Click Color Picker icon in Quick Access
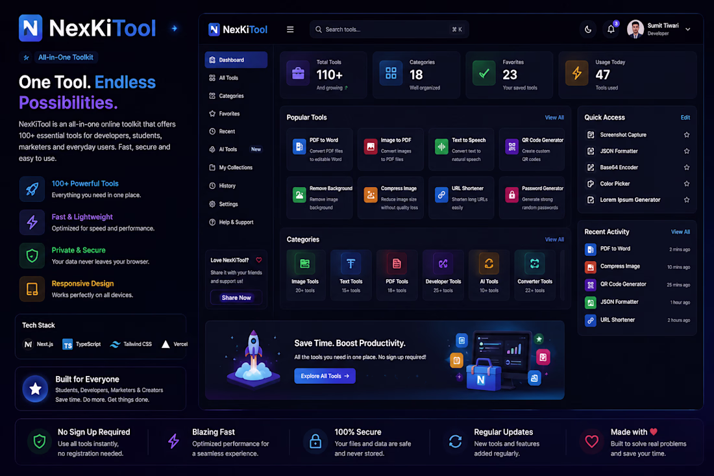This screenshot has width=714, height=476. pyautogui.click(x=591, y=184)
